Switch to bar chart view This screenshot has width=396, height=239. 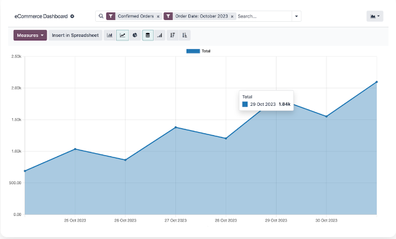tap(109, 35)
